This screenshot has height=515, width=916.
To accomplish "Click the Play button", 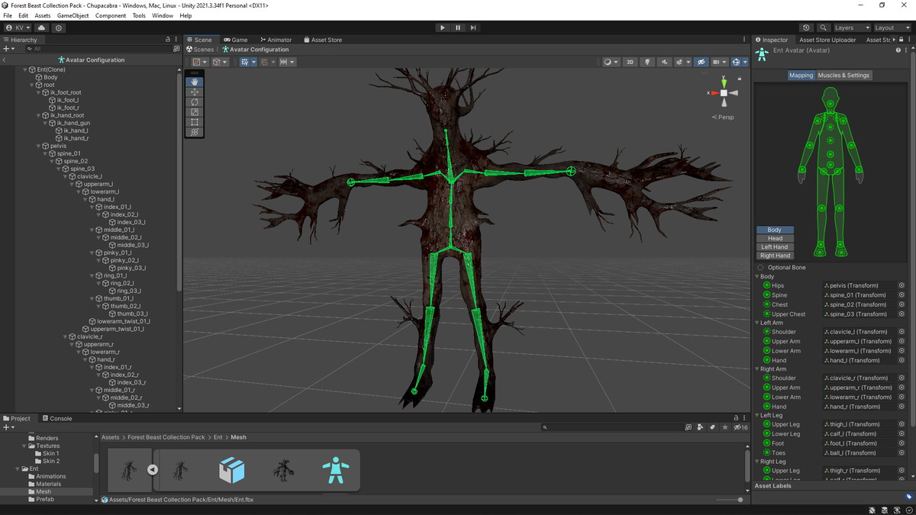I will (443, 27).
